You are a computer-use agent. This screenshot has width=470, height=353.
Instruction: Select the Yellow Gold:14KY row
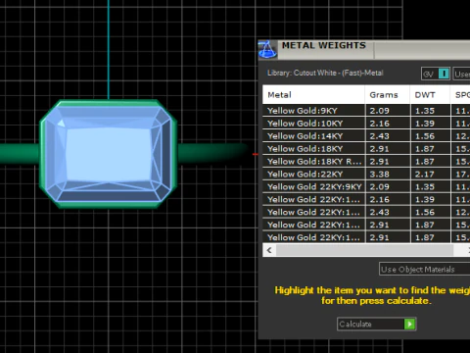(366, 136)
